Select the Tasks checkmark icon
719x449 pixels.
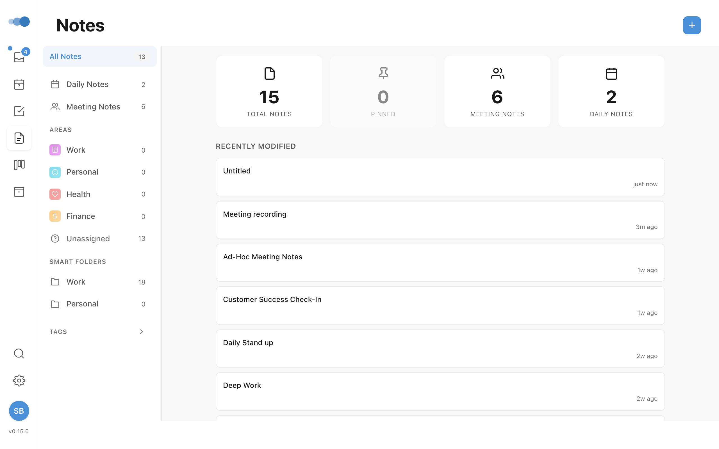(x=19, y=111)
